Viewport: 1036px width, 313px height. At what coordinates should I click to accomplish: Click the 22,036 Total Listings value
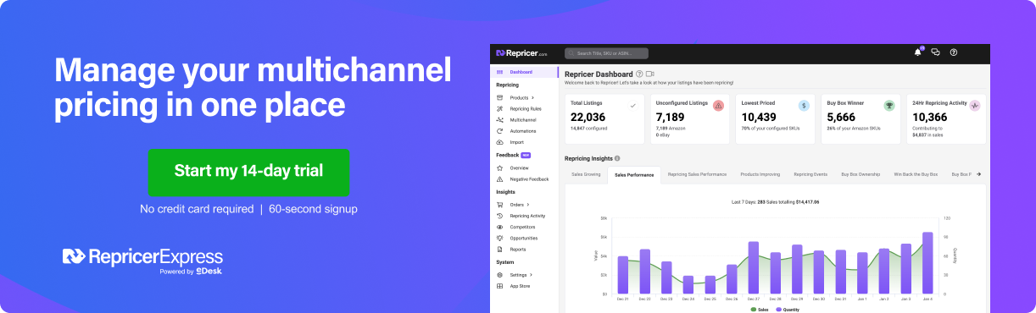[588, 118]
